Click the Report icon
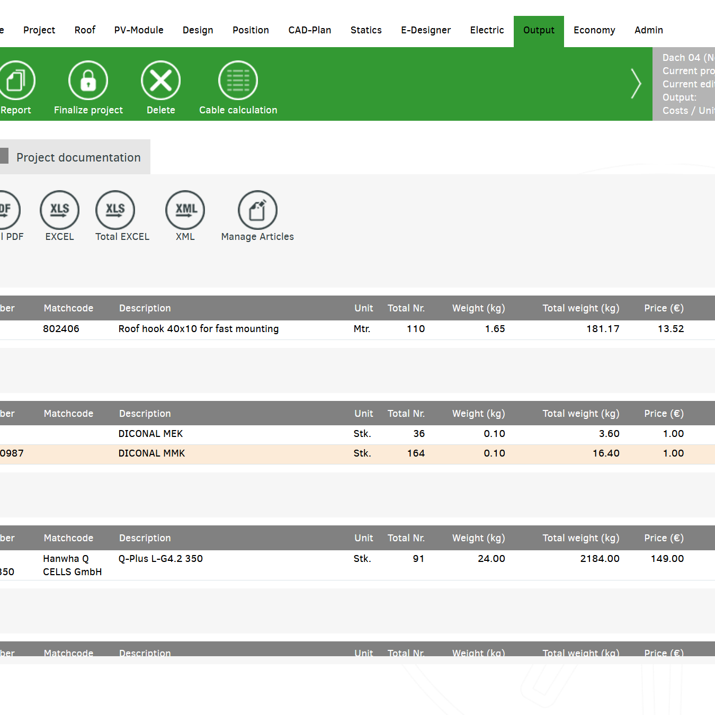The image size is (715, 715). 16,81
